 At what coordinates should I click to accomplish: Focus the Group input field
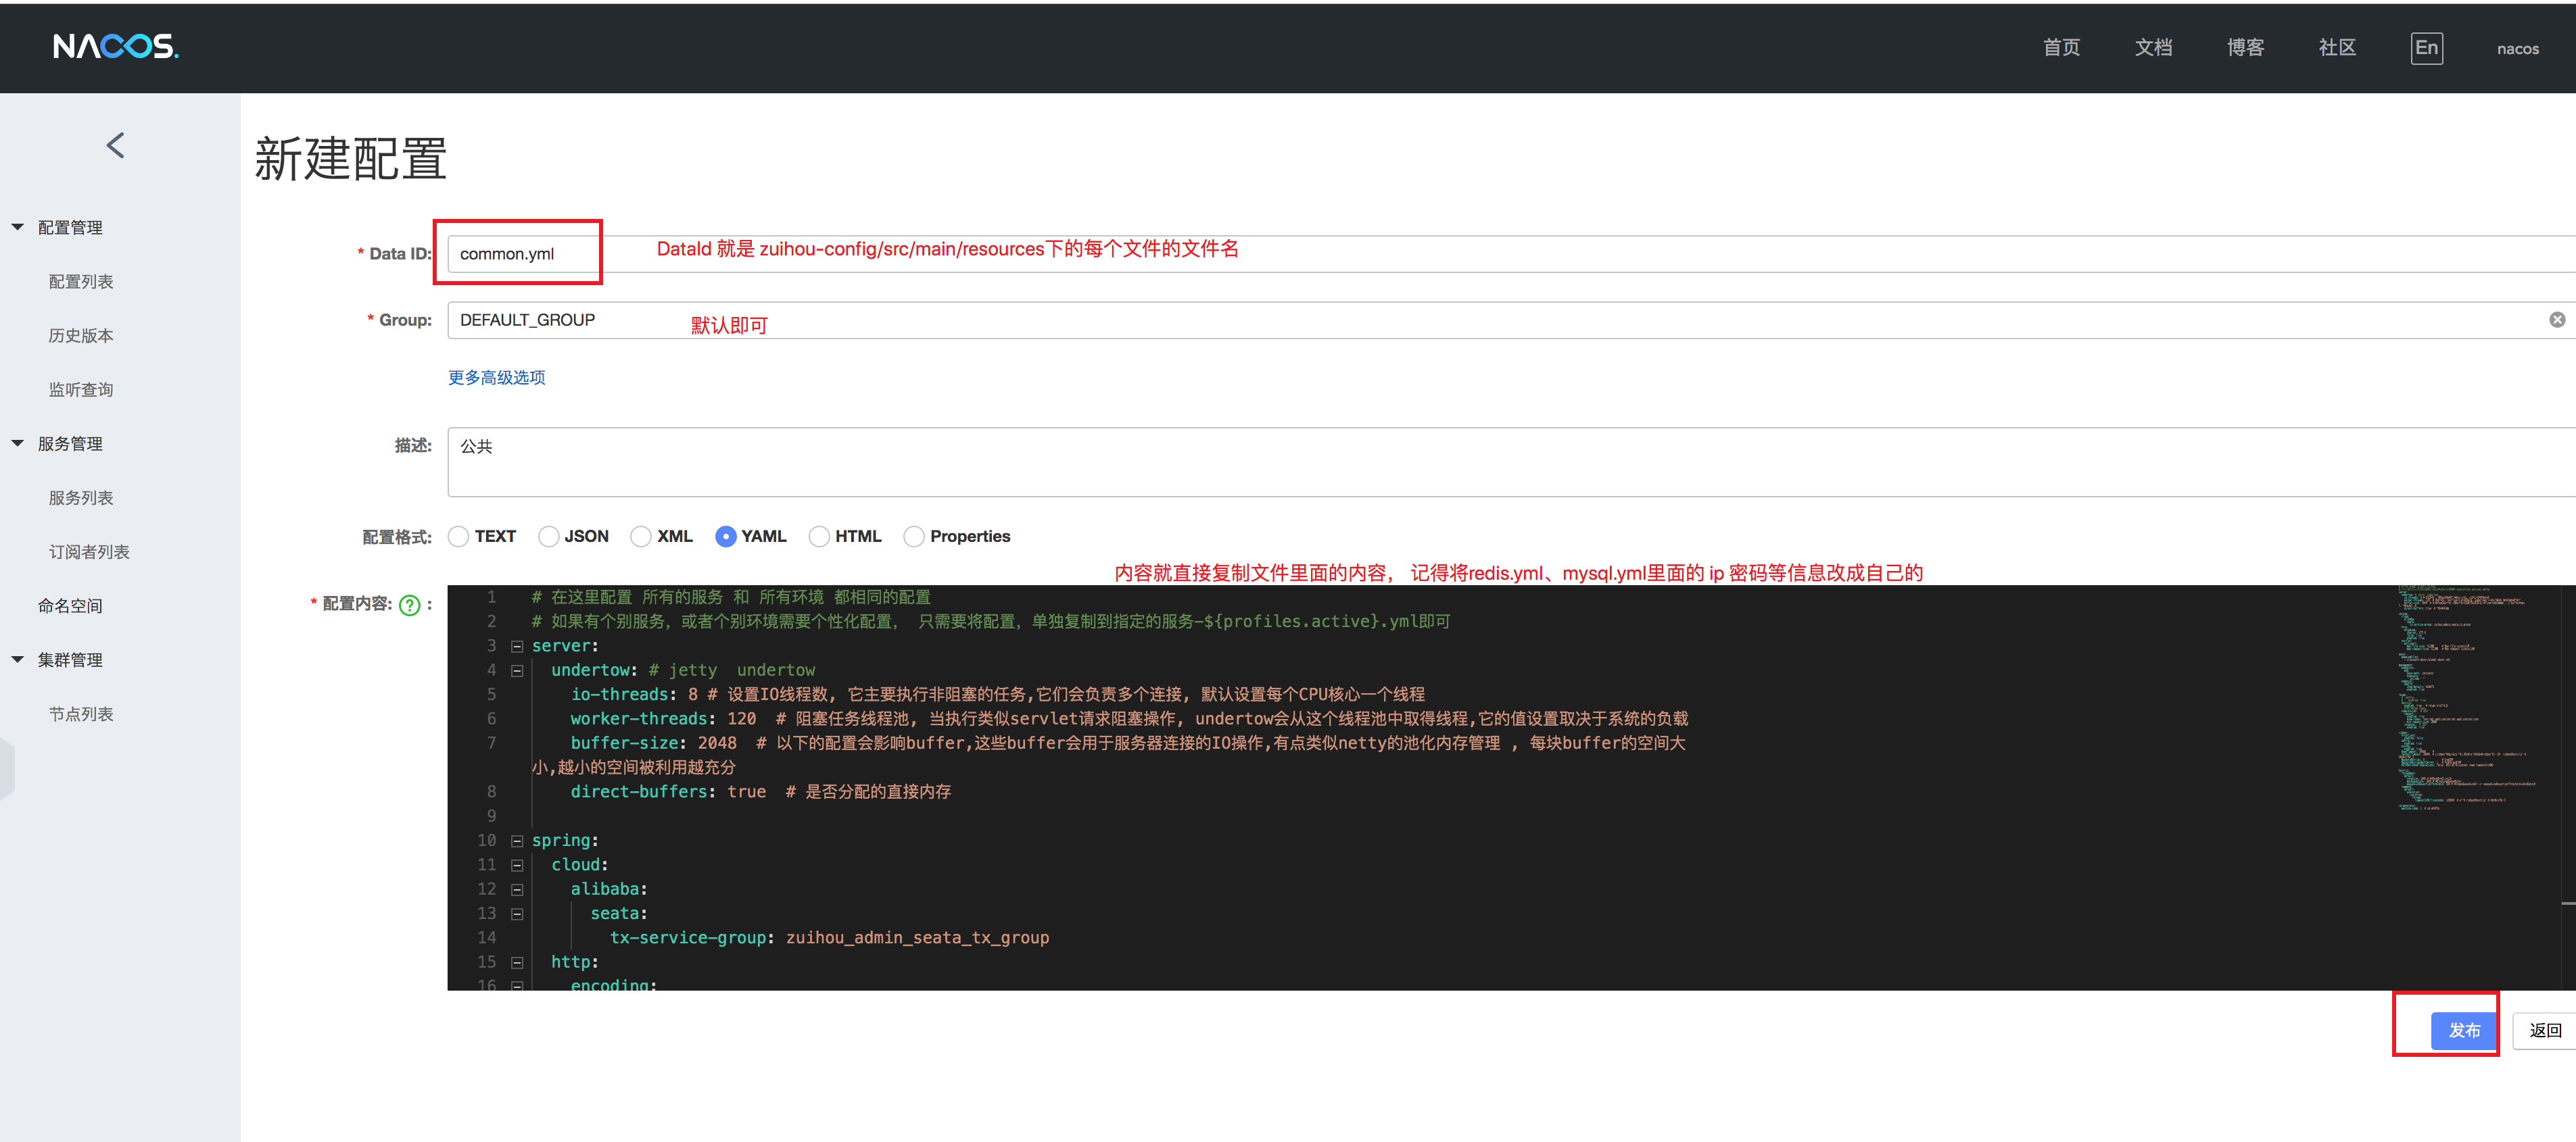pos(1511,320)
